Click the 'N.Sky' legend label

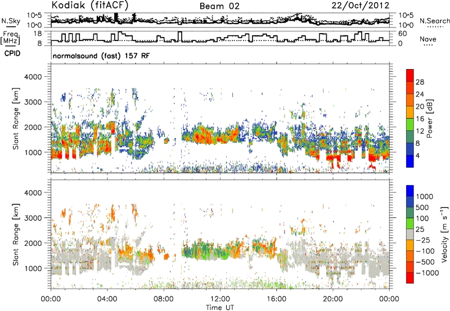click(x=11, y=21)
